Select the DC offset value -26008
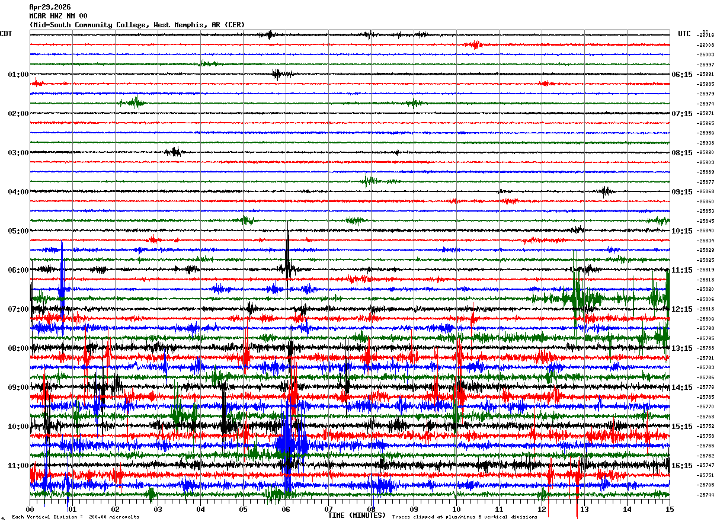Image resolution: width=717 pixels, height=525 pixels. pos(706,45)
